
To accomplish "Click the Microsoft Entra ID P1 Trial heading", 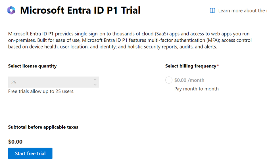I will tap(80, 10).
